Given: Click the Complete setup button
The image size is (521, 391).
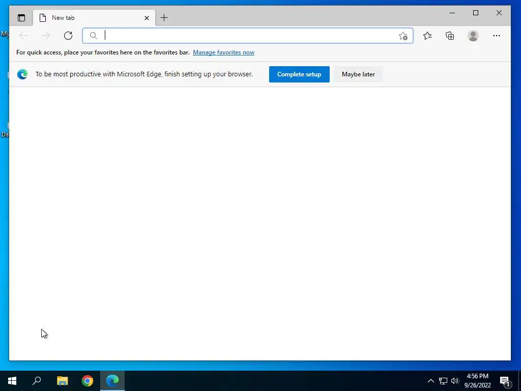Looking at the screenshot, I should coord(299,74).
